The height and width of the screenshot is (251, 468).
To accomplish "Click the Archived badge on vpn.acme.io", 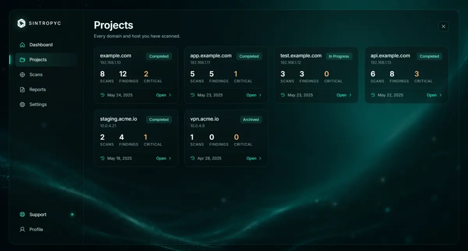I will pyautogui.click(x=251, y=119).
